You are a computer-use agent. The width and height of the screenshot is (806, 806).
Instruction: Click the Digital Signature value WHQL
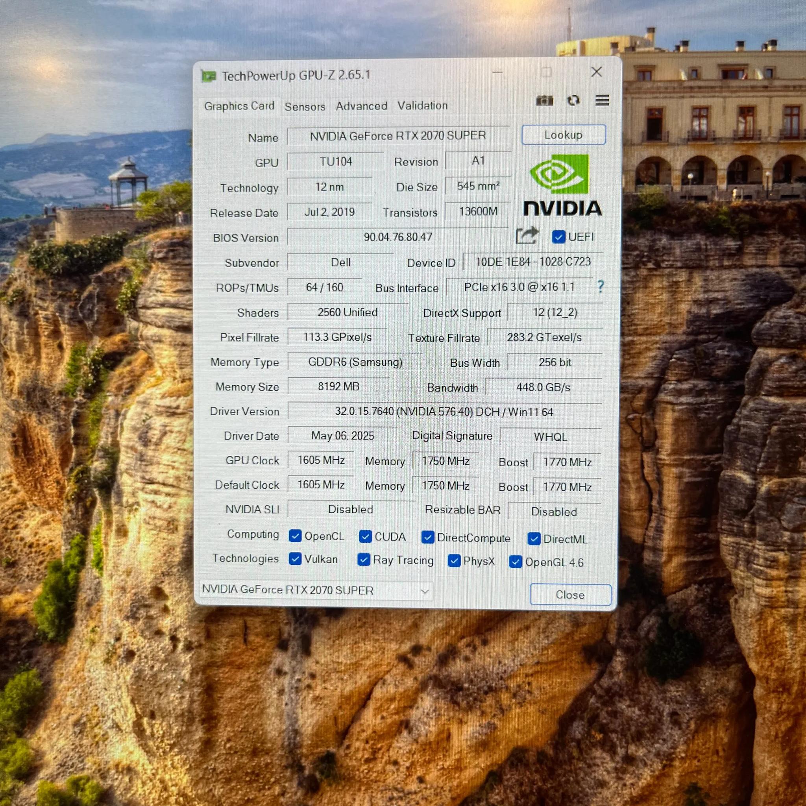tap(550, 437)
